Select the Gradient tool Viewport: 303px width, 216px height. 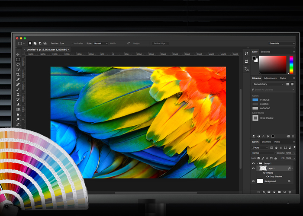click(18, 109)
